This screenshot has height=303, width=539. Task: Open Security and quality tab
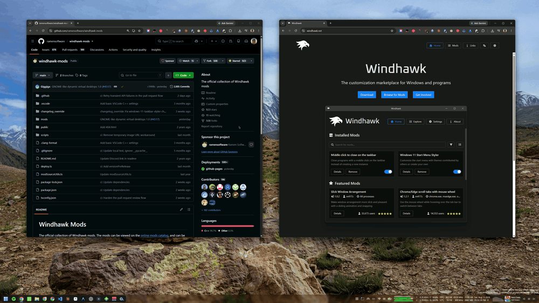(134, 50)
